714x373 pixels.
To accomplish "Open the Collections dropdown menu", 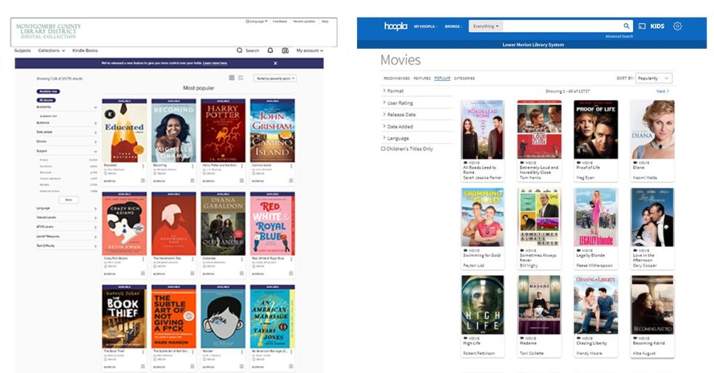I will point(52,50).
